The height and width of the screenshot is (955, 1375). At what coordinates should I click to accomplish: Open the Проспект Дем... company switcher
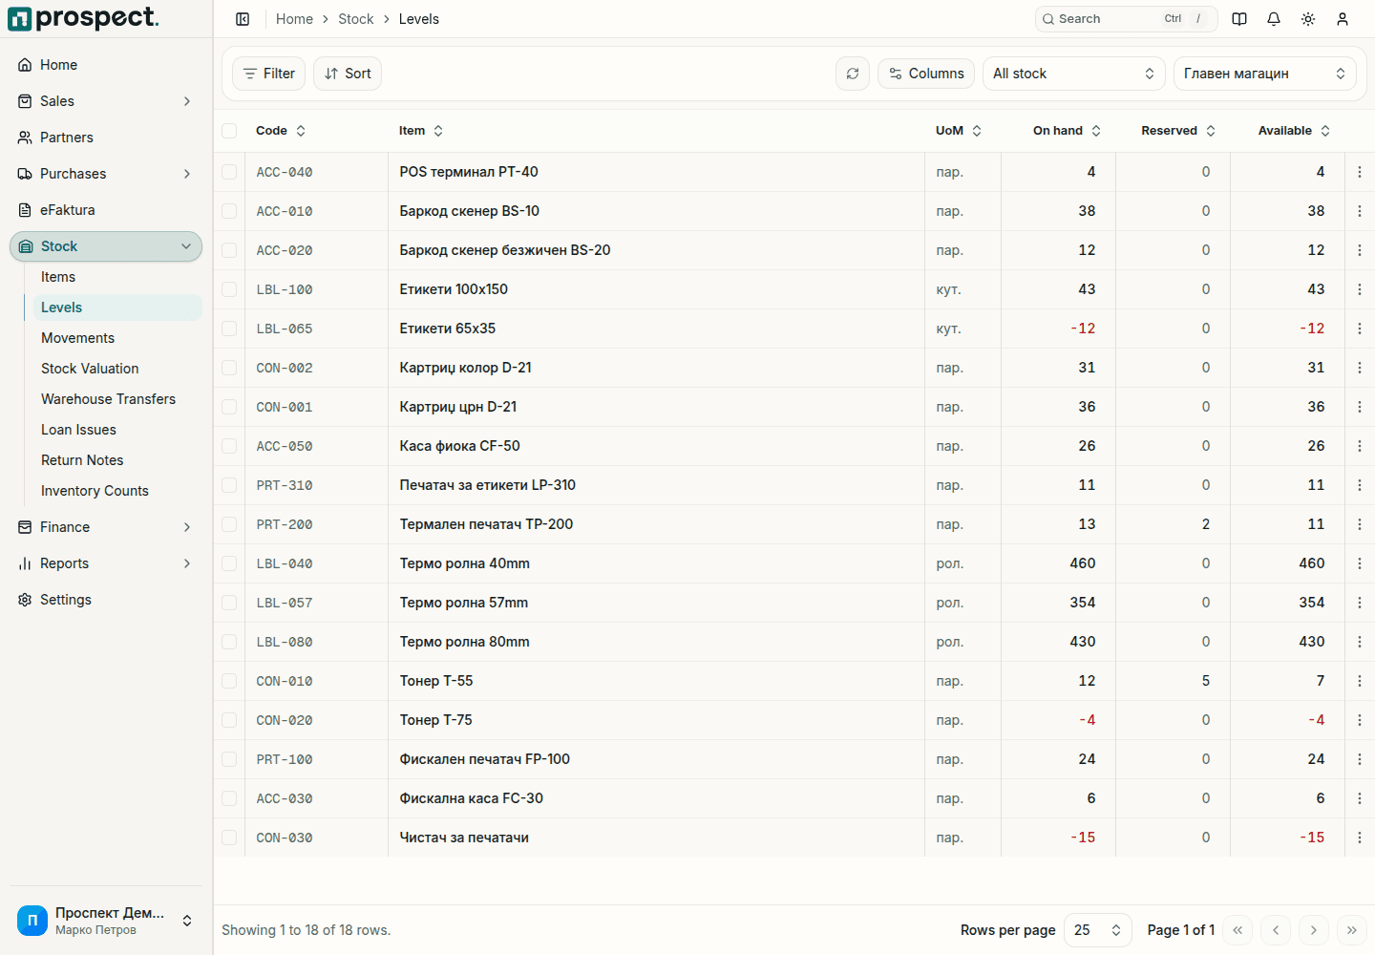click(x=106, y=921)
